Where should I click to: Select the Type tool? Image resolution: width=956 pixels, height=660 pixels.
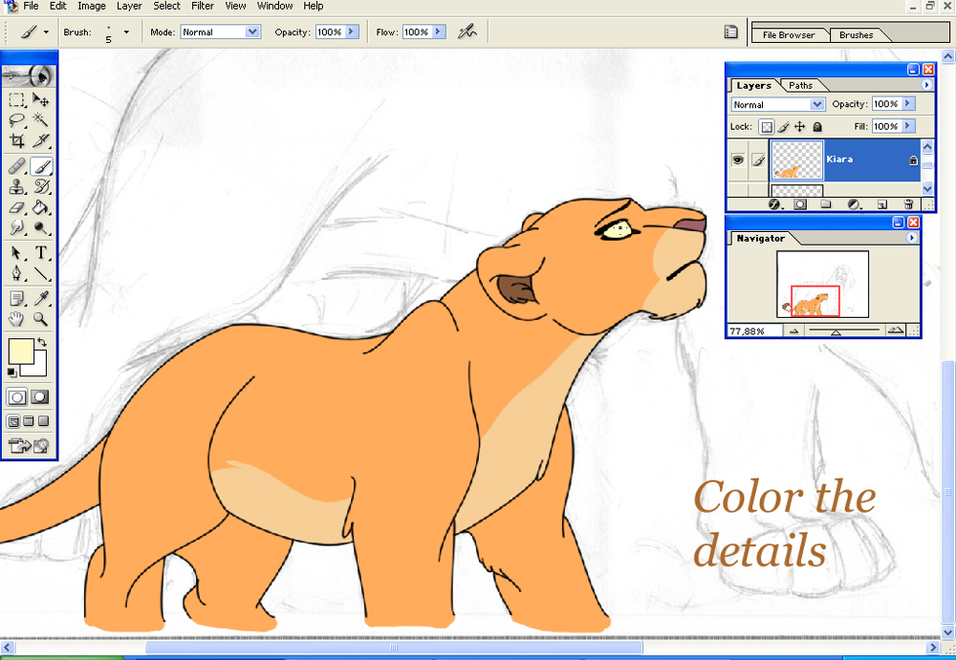coord(41,252)
